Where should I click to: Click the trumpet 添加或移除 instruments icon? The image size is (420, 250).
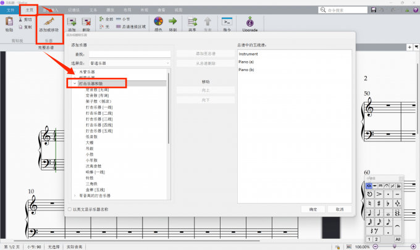click(49, 22)
